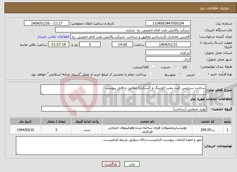
Task: Click service name cell تولیدسایرمحصولات فلزی
Action: click(147, 129)
